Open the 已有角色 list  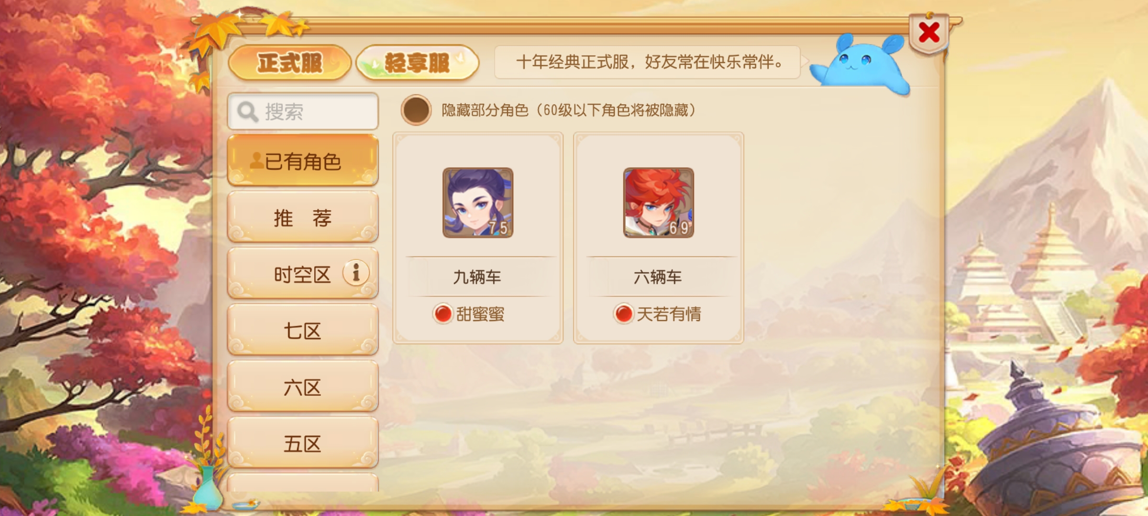coord(303,161)
